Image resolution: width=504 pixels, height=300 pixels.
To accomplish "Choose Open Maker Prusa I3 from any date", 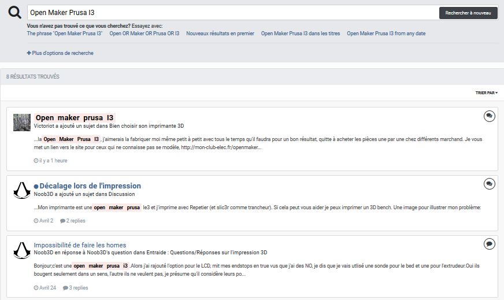I will 386,34.
